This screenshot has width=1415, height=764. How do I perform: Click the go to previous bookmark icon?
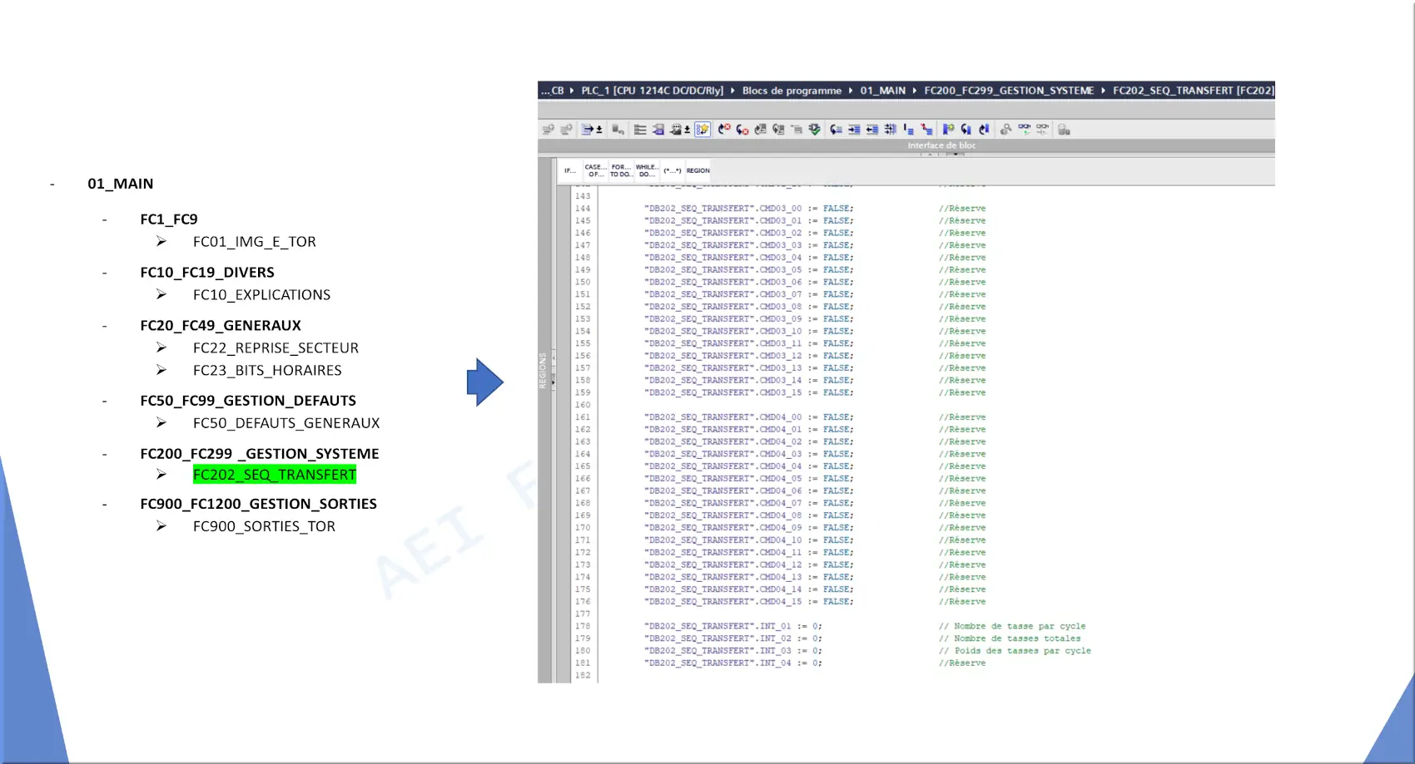click(984, 130)
